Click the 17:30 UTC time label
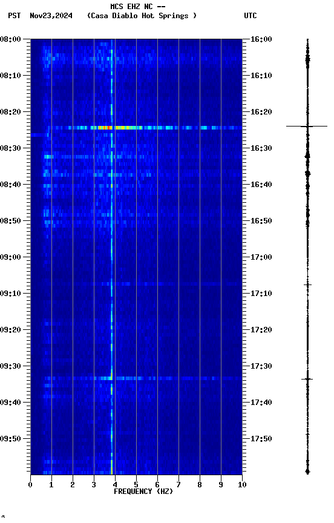 click(x=261, y=366)
